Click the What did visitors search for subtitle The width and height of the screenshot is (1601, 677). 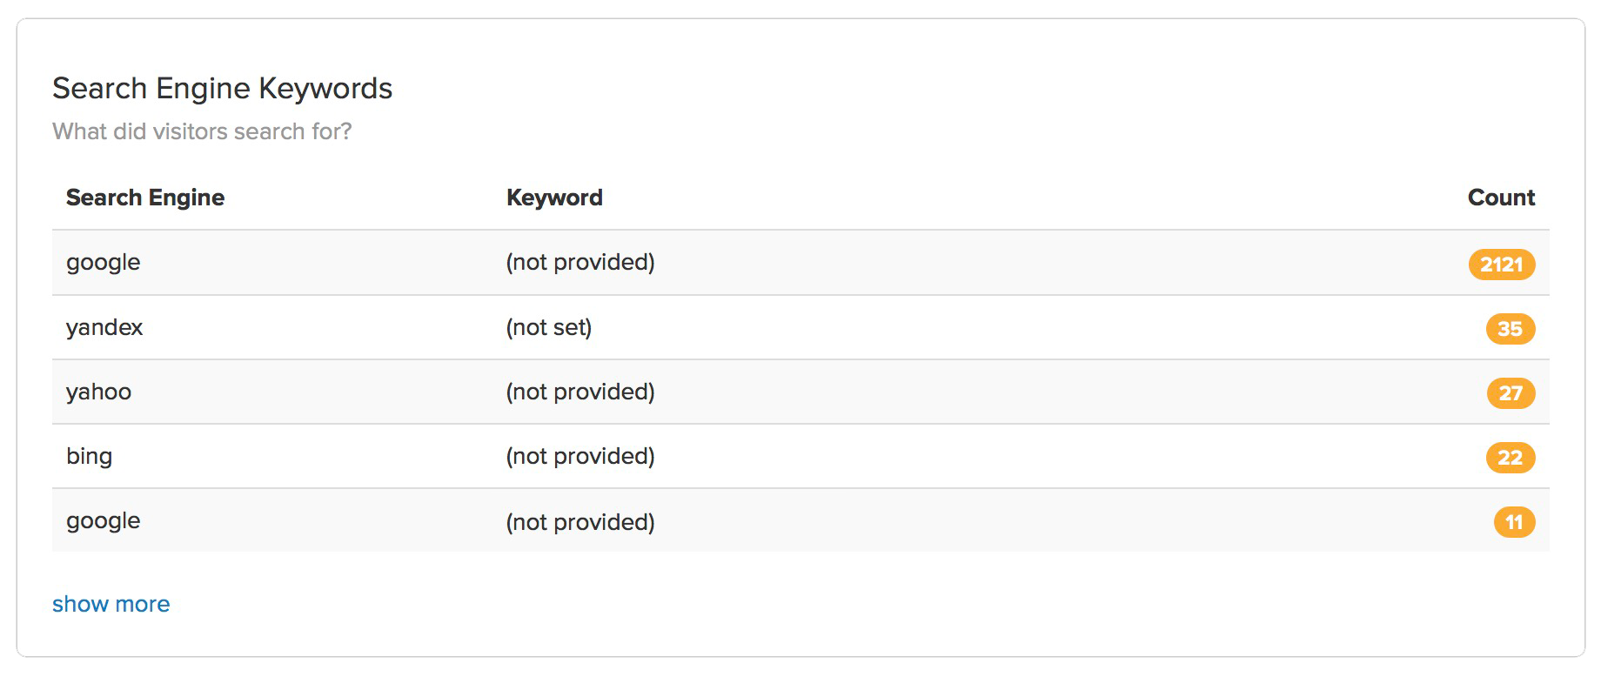pos(202,131)
